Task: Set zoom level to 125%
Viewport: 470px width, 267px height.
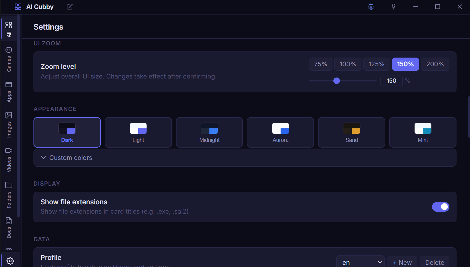Action: [377, 64]
